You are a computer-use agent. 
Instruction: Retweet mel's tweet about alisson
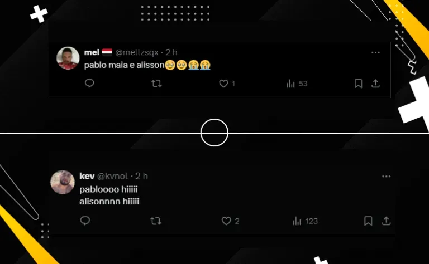pos(156,84)
